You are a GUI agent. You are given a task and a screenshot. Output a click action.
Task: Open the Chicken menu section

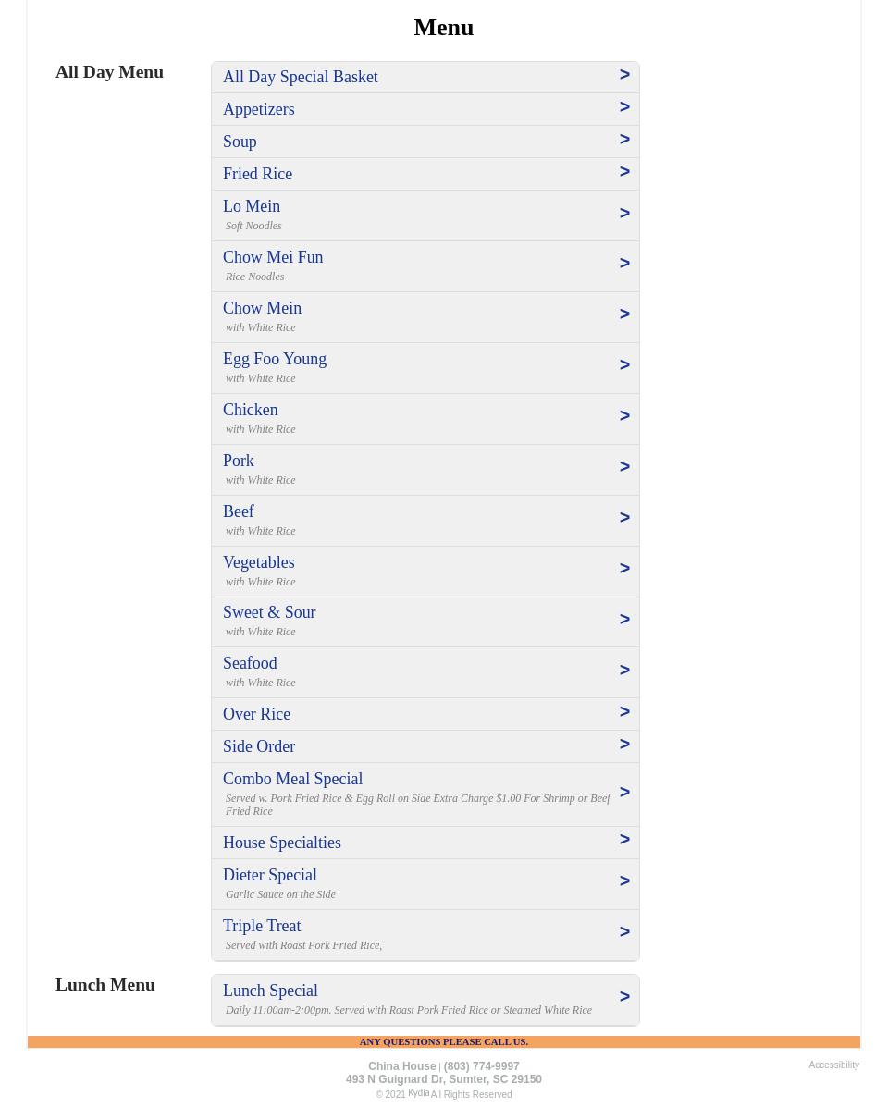coord(250,410)
